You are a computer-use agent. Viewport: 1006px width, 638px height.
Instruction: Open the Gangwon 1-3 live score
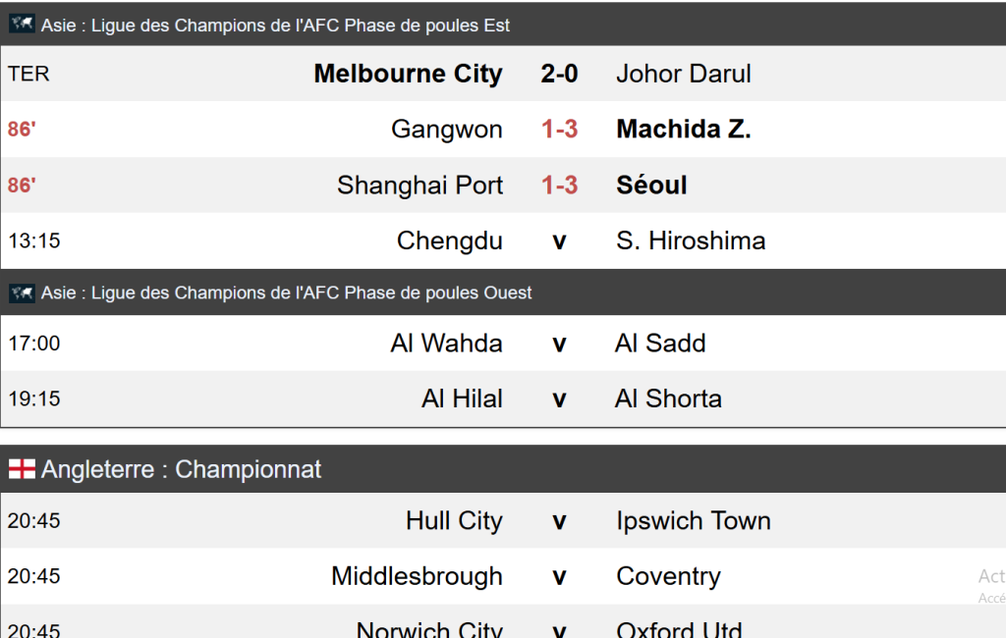(x=559, y=130)
